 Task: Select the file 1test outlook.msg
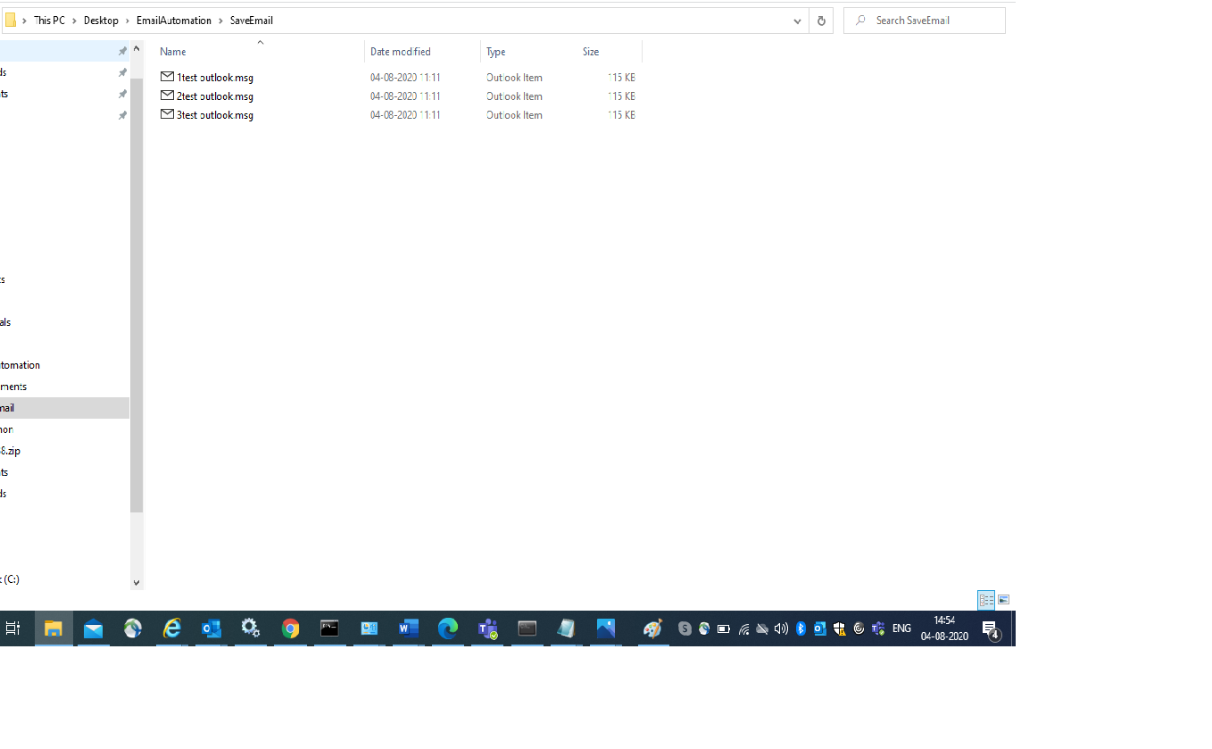click(215, 78)
